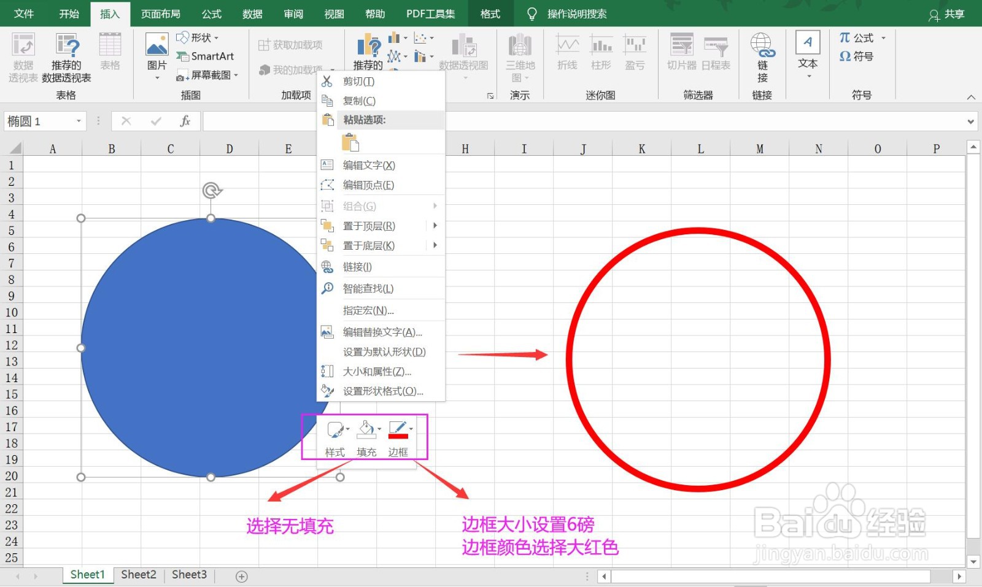
Task: Pick the red 边框 border color swatch
Action: (x=400, y=437)
